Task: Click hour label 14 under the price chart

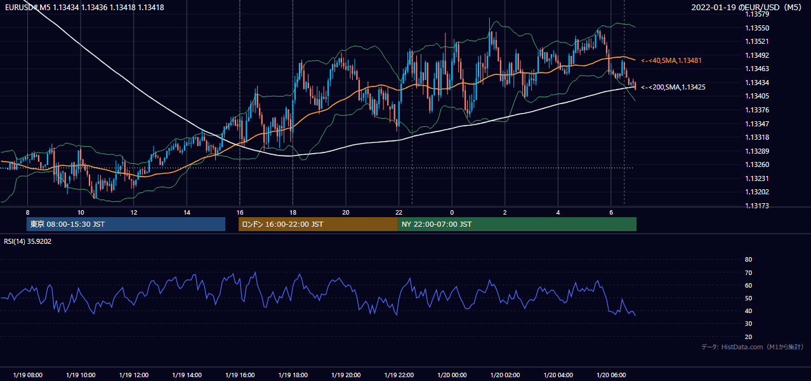Action: tap(187, 212)
